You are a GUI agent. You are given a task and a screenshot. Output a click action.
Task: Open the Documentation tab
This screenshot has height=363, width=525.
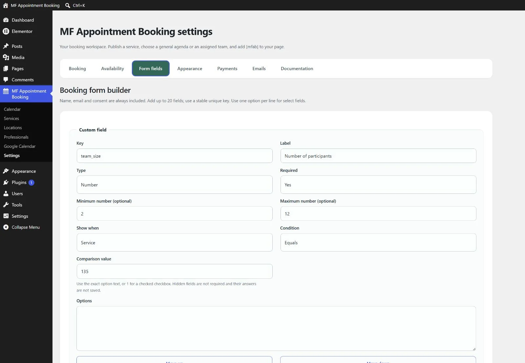(x=297, y=69)
